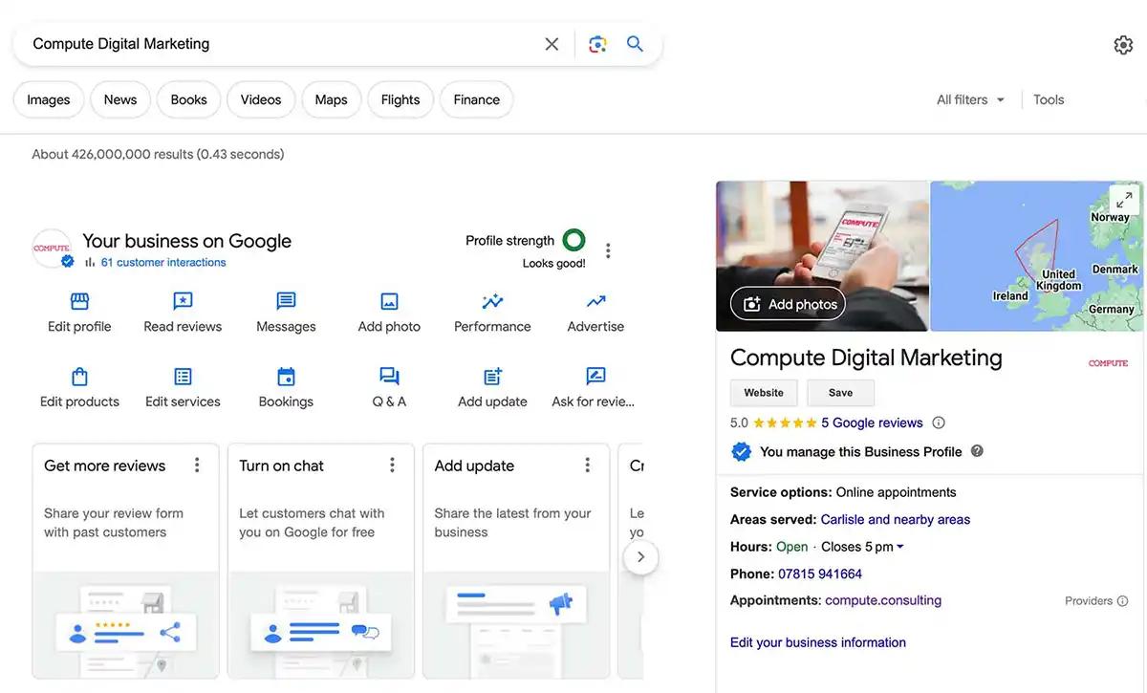Open 61 customer interactions link
The width and height of the screenshot is (1147, 693).
click(x=163, y=262)
